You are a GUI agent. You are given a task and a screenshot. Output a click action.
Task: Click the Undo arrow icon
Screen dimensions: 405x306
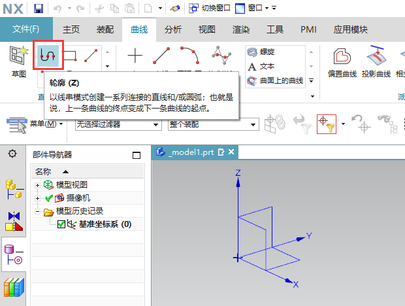coord(57,8)
